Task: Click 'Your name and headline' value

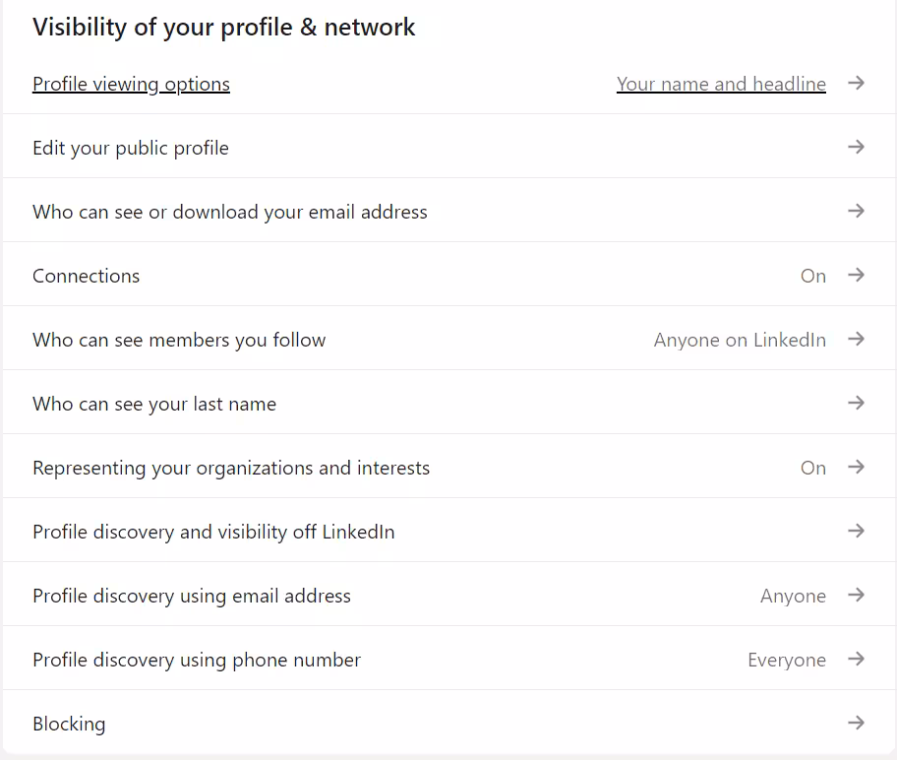Action: tap(721, 85)
